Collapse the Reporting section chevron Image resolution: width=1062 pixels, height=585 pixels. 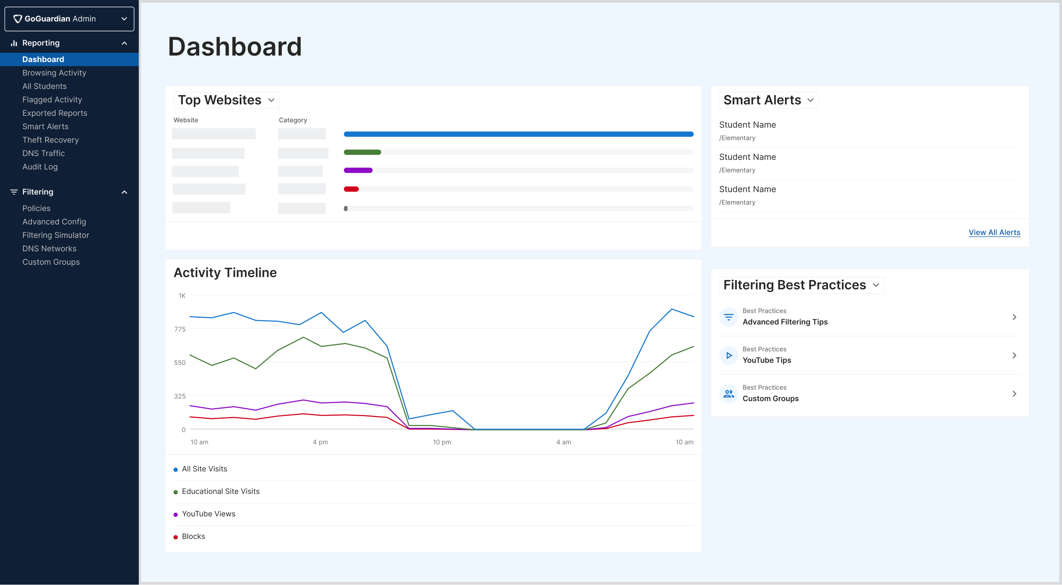pos(124,43)
